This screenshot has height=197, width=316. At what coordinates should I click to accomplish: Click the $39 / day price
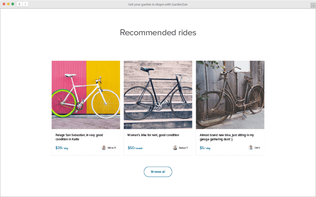pyautogui.click(x=62, y=148)
